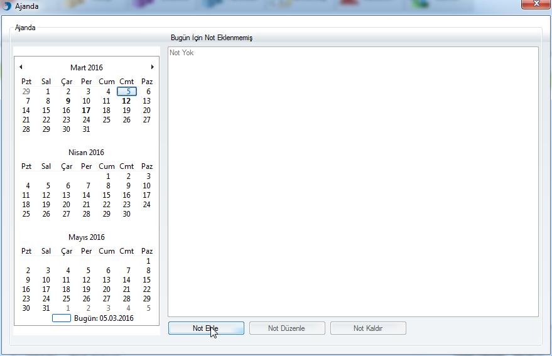Screen dimensions: 552x356
Task: Go to next month with right arrow
Action: point(152,67)
